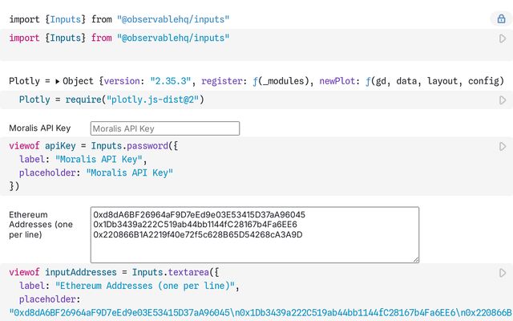
Task: Run the import Inputs cell
Action: tap(503, 39)
